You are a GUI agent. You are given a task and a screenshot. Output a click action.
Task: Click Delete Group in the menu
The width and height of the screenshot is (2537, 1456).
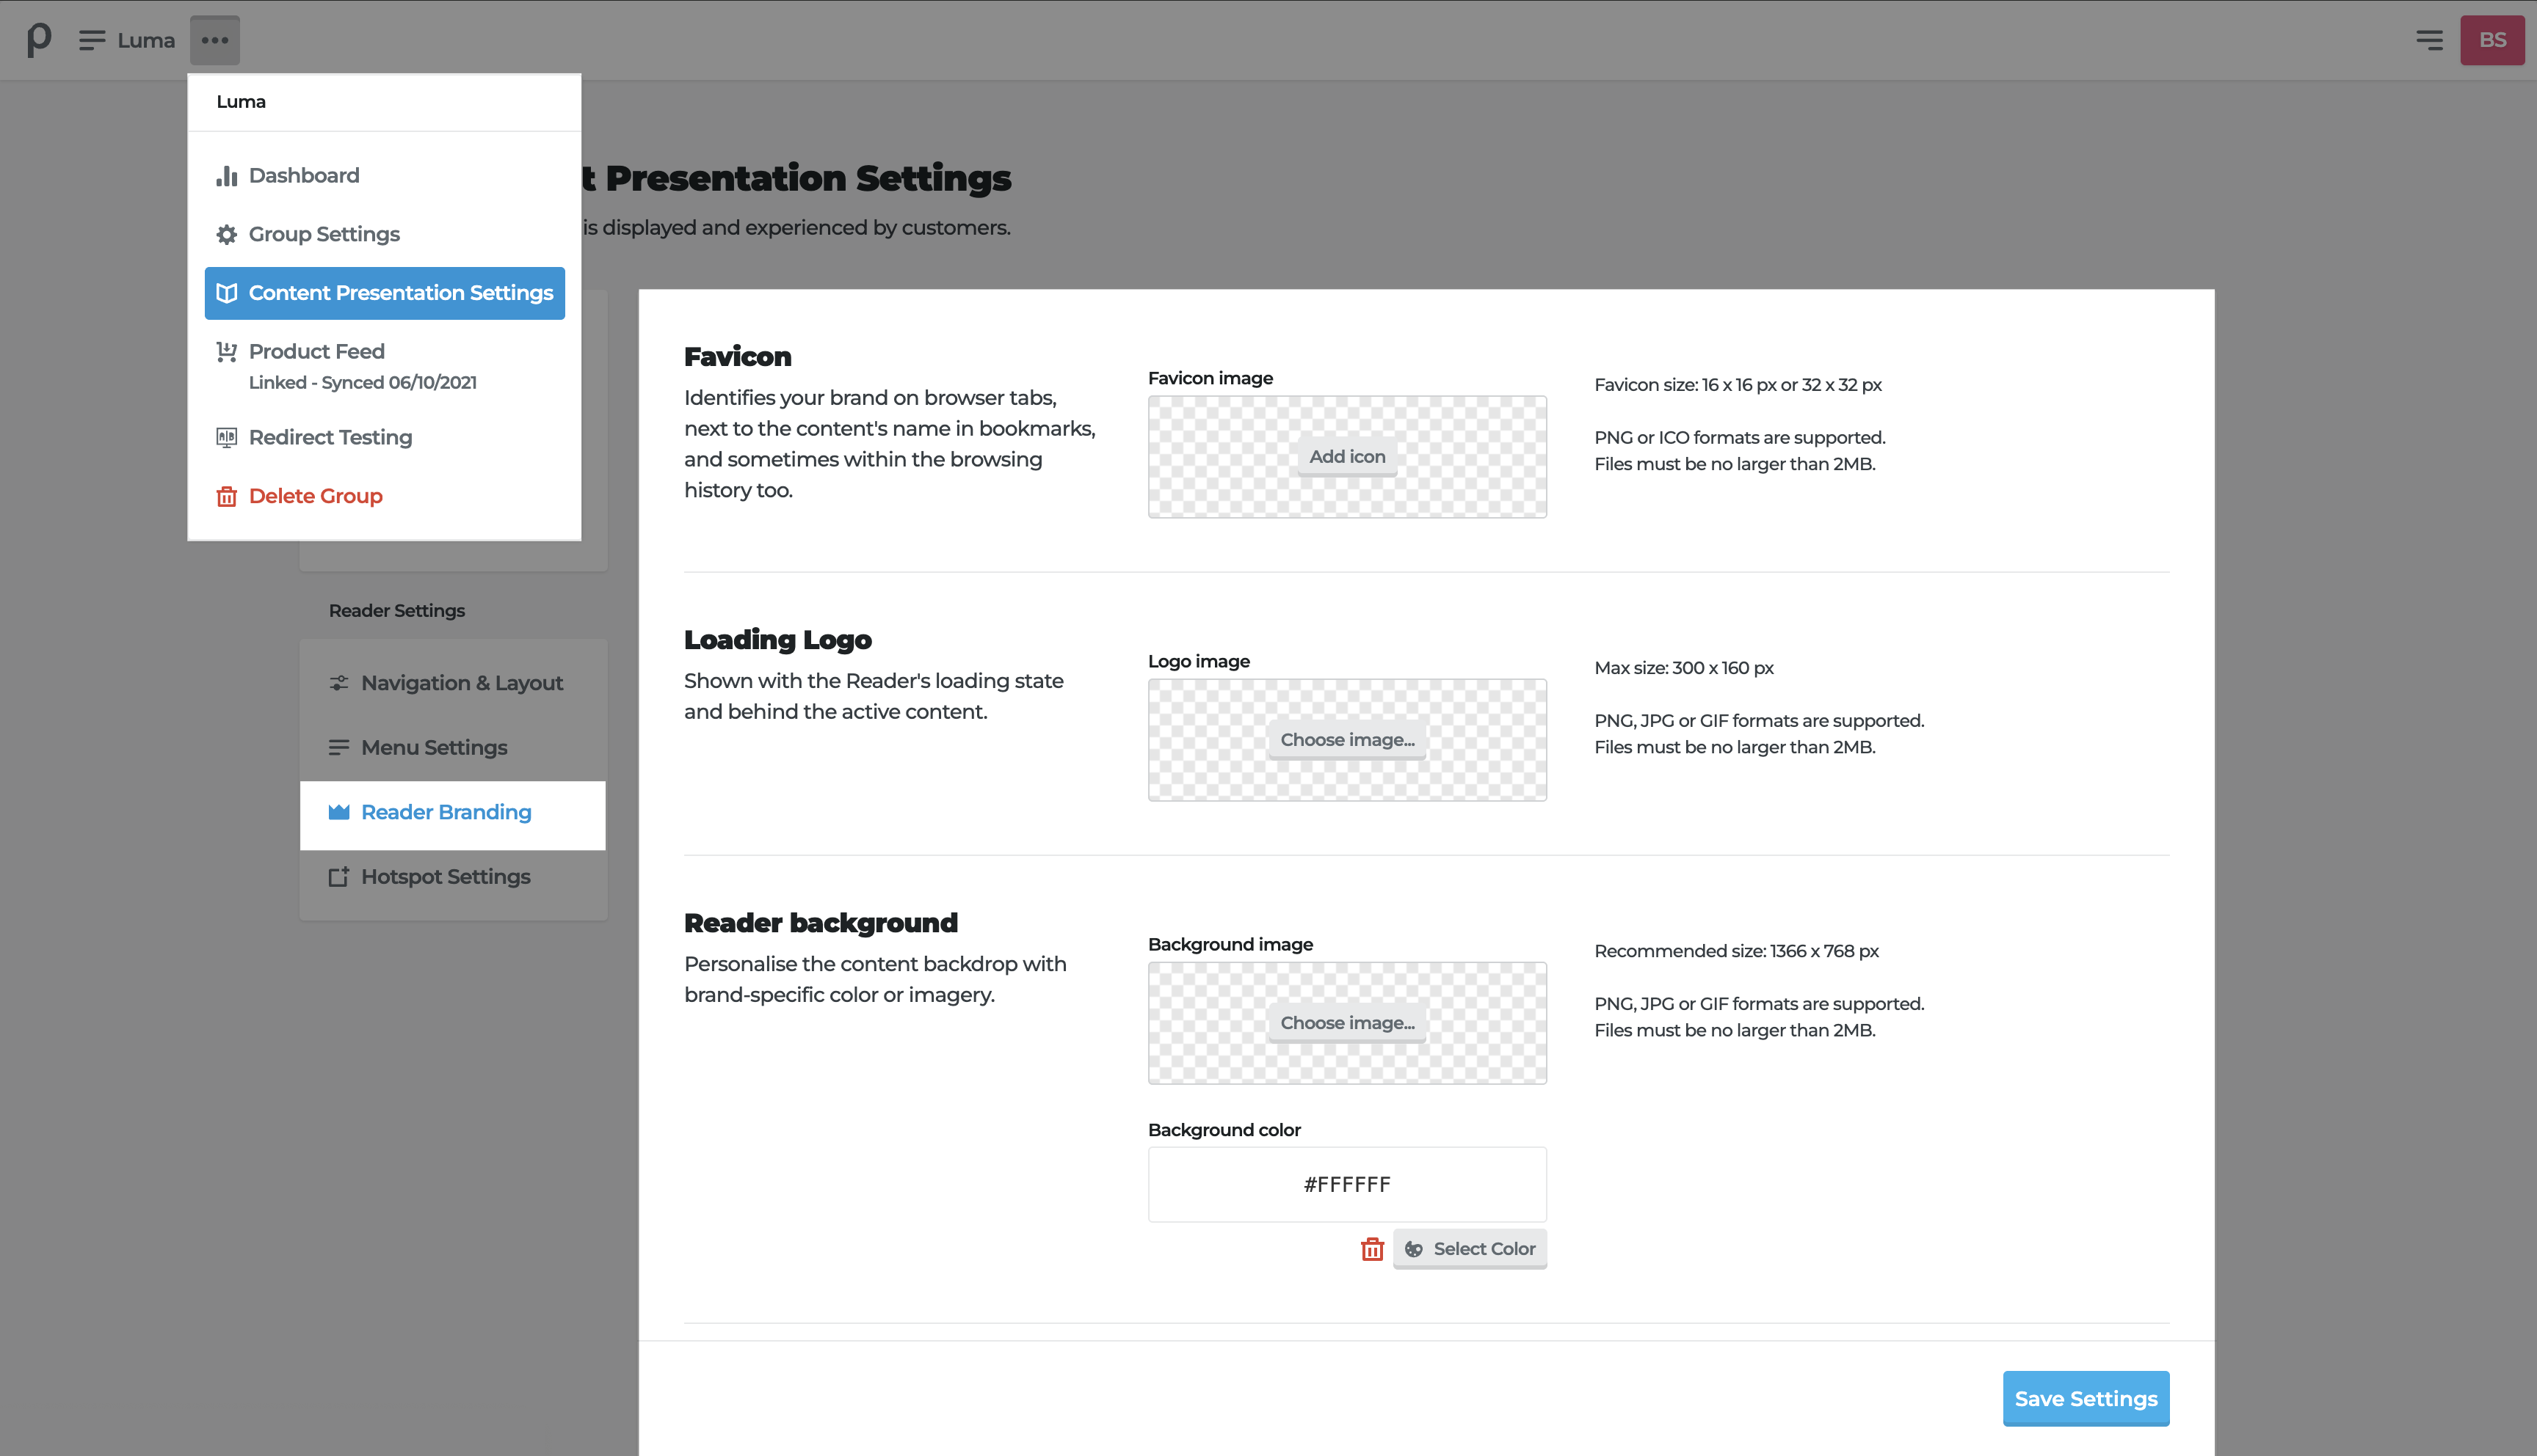coord(315,496)
